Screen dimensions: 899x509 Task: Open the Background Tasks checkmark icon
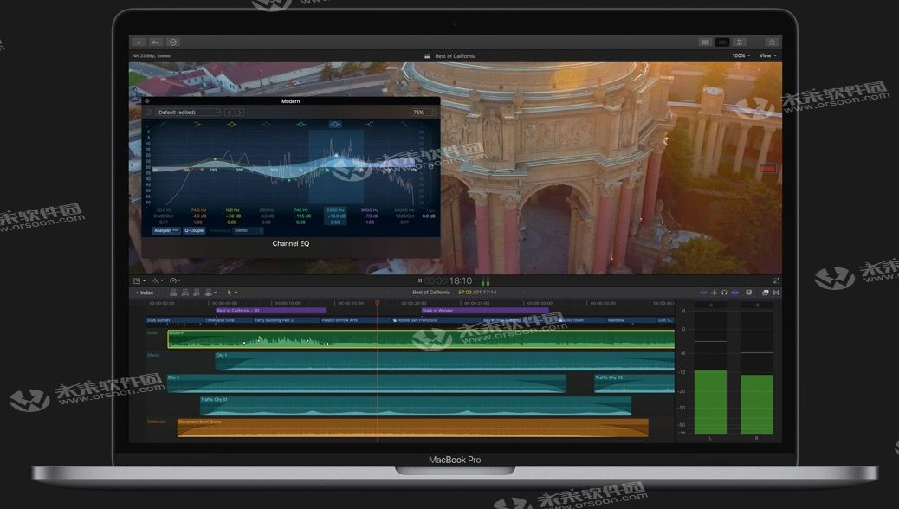(x=173, y=42)
